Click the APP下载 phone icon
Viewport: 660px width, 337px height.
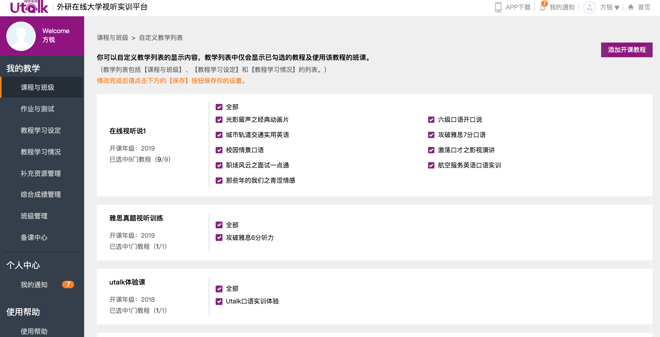[x=498, y=7]
